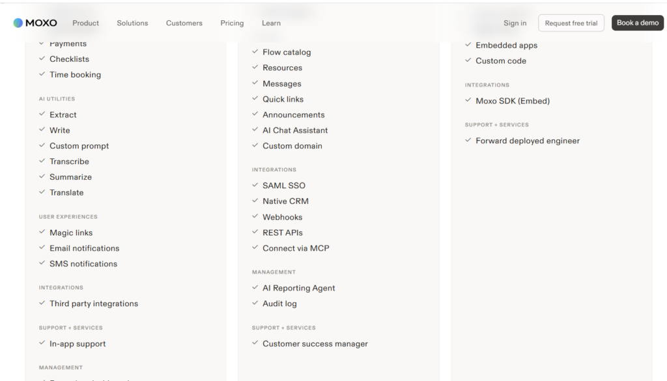Click the Audit log text
667x381 pixels.
point(280,303)
